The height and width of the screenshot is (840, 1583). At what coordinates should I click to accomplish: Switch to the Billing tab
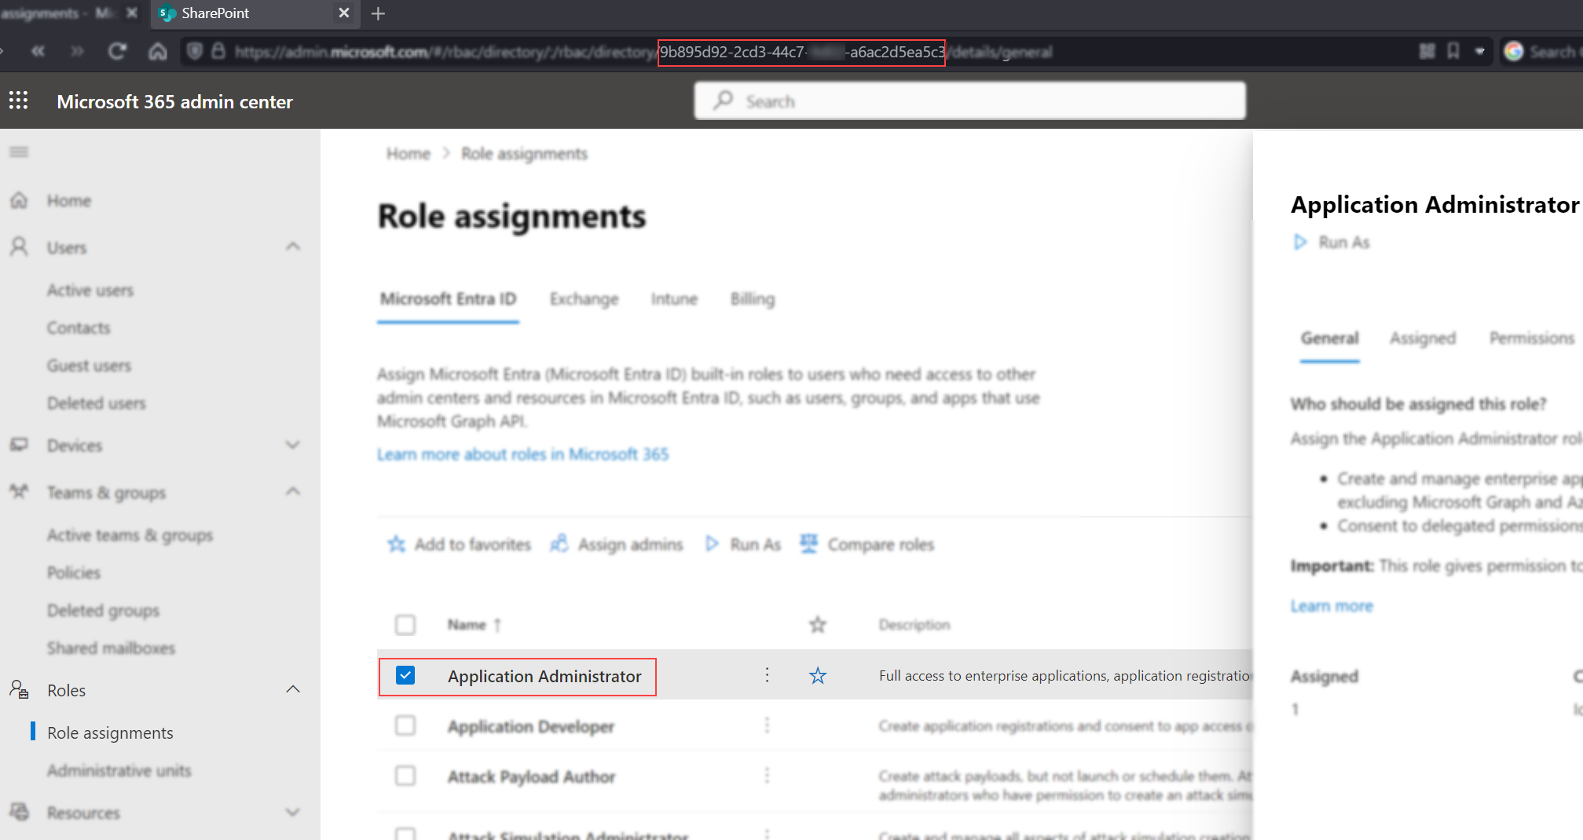(753, 299)
